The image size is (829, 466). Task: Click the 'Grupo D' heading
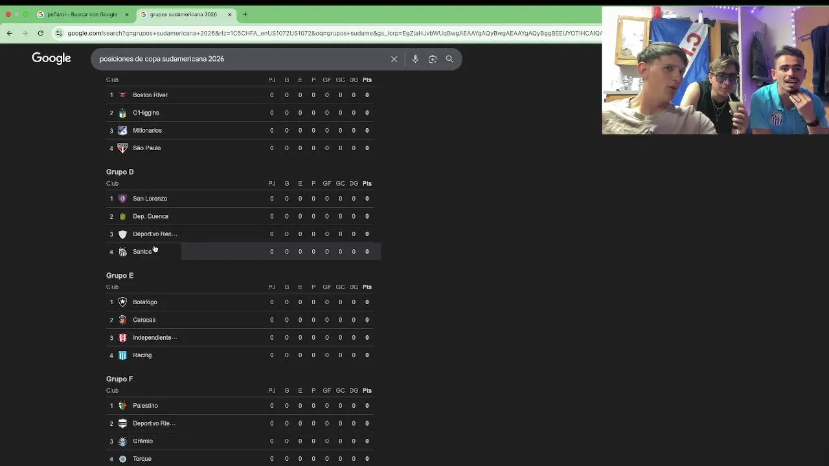(x=120, y=172)
